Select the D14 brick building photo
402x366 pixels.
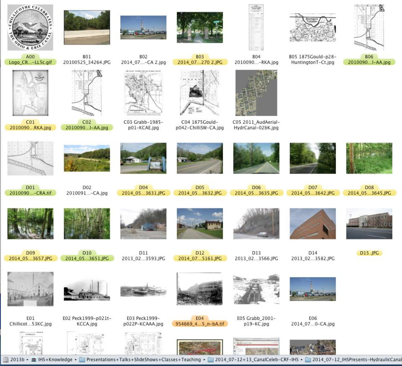313,223
